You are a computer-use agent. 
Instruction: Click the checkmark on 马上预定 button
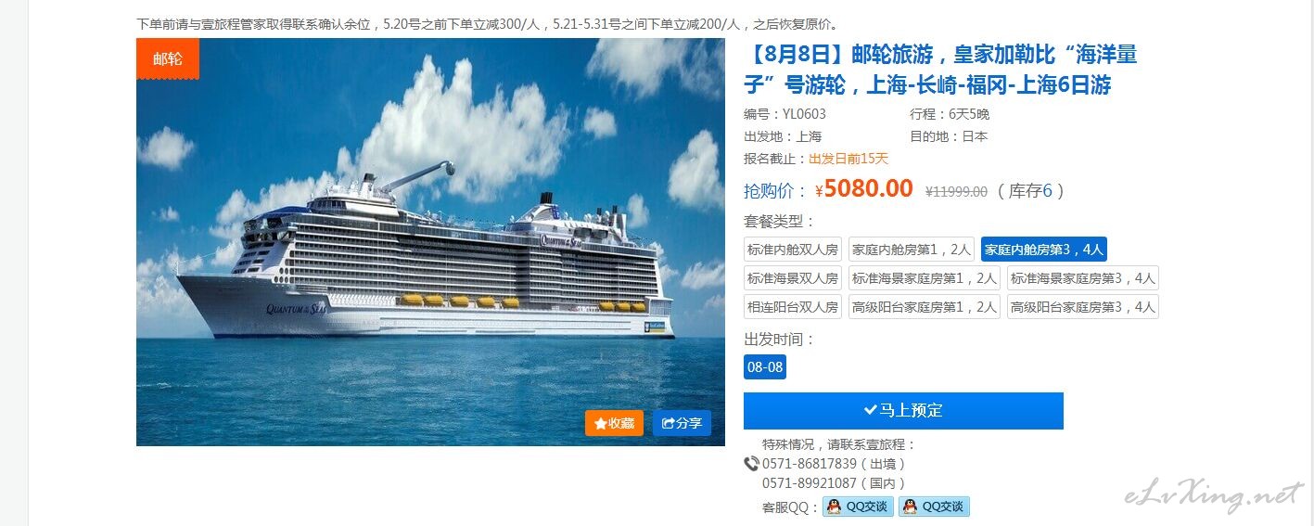tap(871, 410)
